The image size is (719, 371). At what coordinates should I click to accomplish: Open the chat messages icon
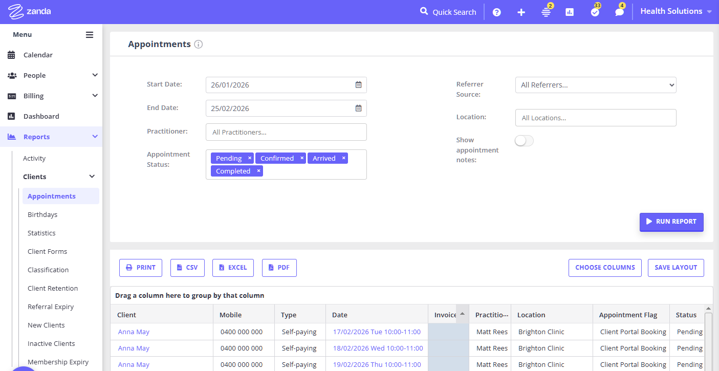pyautogui.click(x=619, y=12)
